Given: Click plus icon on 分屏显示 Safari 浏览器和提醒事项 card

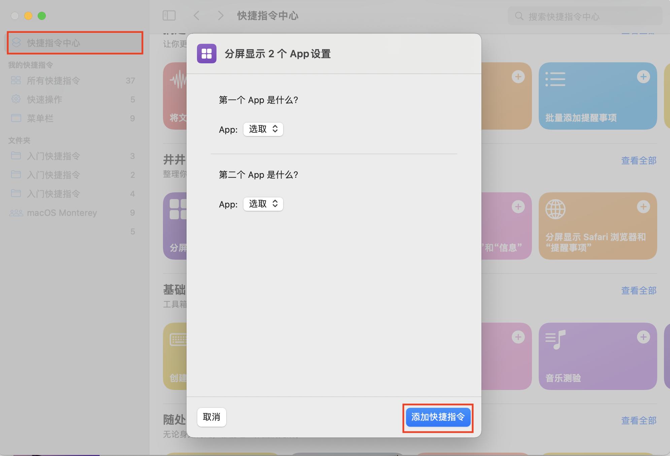Looking at the screenshot, I should tap(643, 207).
